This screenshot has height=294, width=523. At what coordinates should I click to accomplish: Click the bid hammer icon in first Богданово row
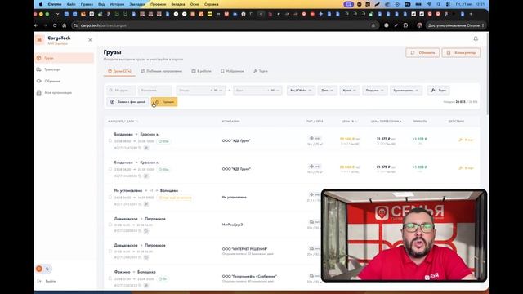click(x=146, y=148)
